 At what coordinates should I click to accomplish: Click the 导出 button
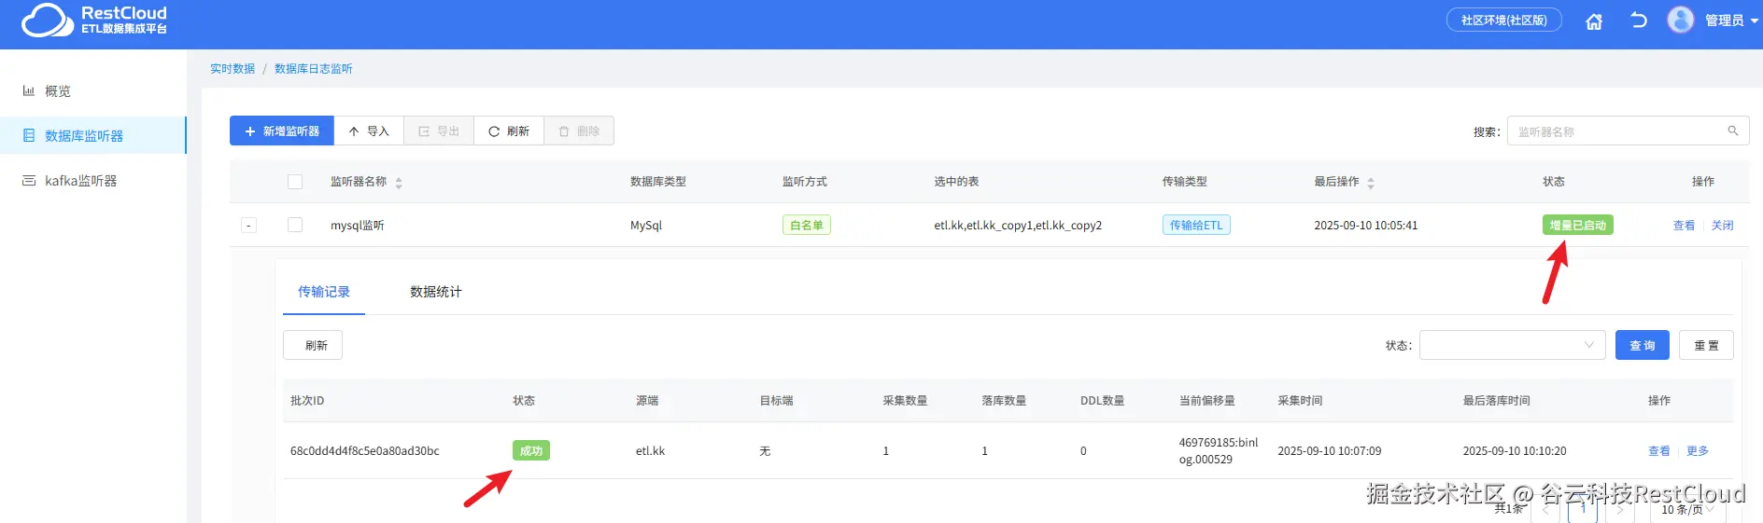(x=439, y=131)
